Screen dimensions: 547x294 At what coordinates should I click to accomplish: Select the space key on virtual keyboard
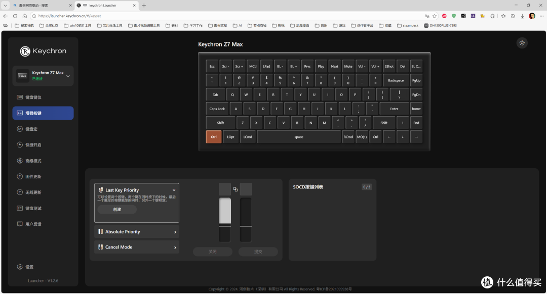tap(299, 137)
